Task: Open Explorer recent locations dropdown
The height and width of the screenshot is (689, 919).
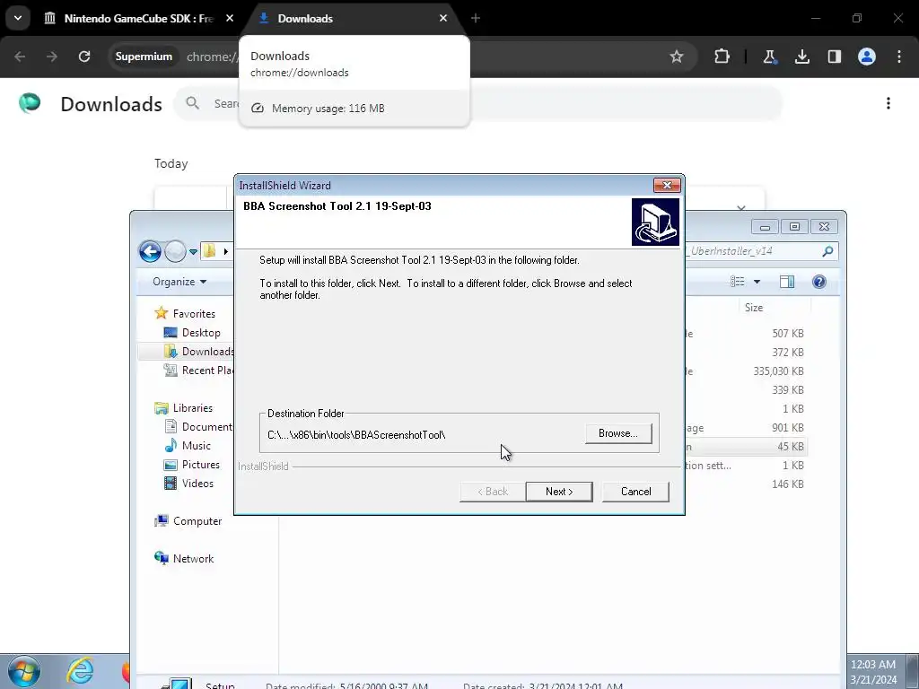Action: click(193, 252)
